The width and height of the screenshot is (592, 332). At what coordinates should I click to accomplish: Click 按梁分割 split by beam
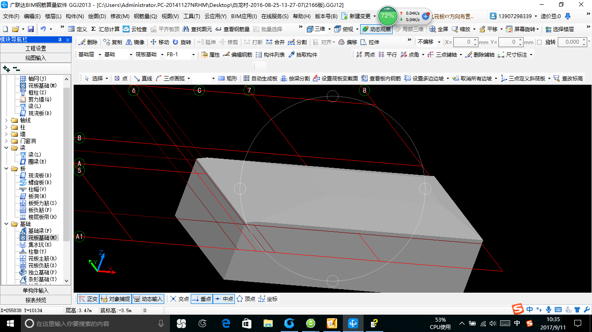click(296, 79)
